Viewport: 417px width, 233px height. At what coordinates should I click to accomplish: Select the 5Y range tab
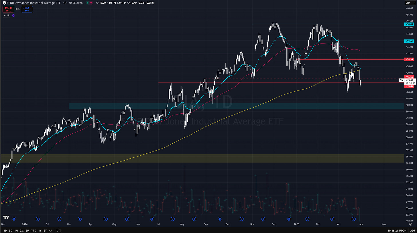point(45,230)
